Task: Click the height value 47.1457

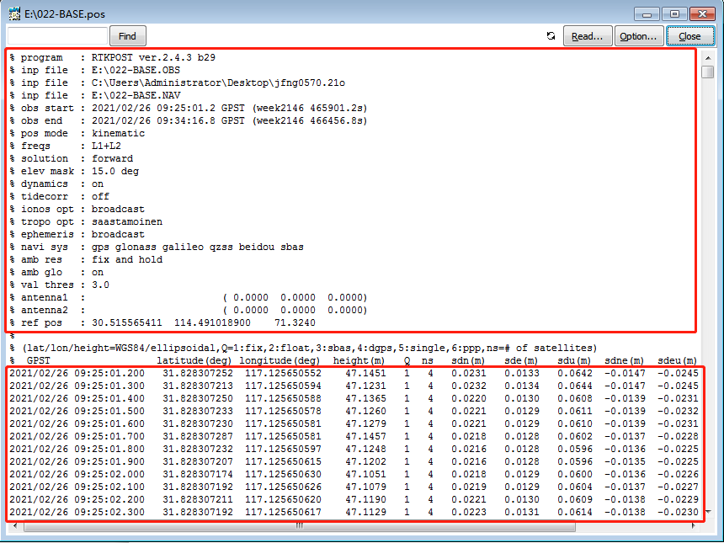Action: (365, 436)
